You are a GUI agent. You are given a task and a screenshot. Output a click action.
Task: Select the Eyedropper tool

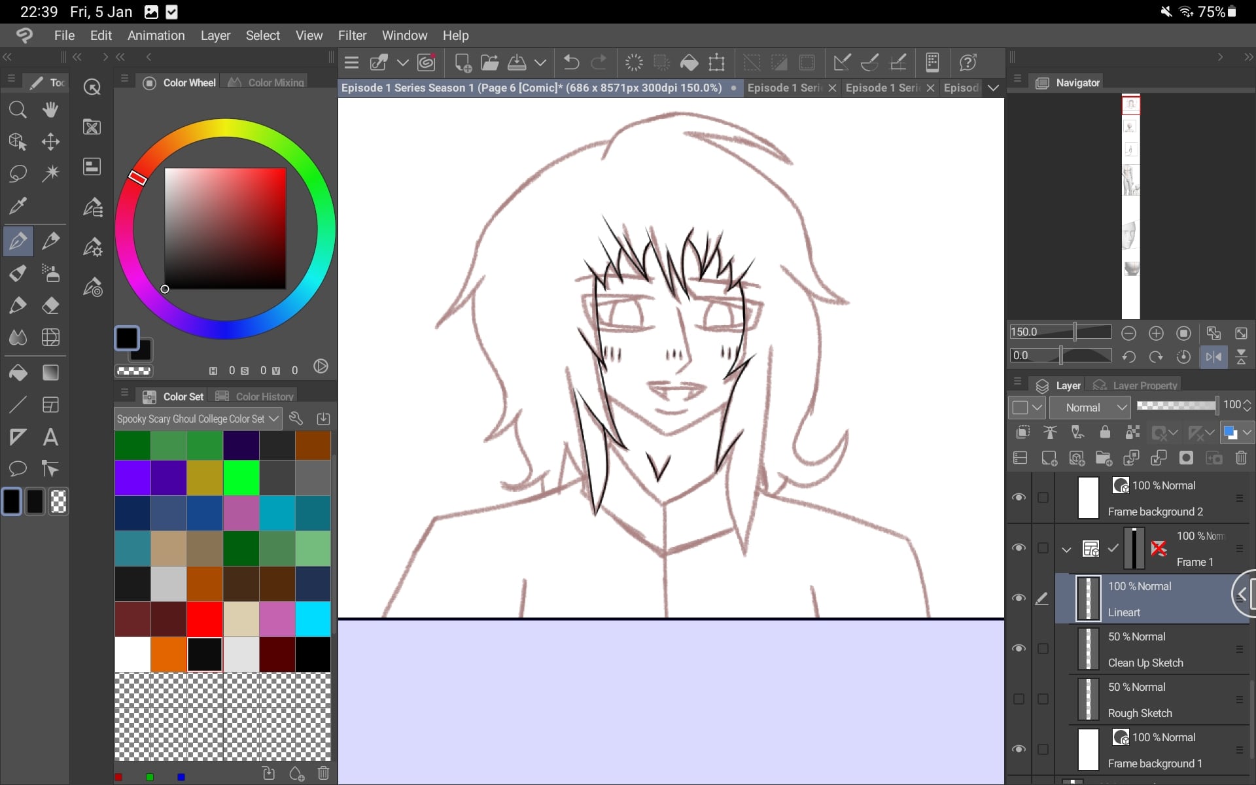pyautogui.click(x=18, y=206)
